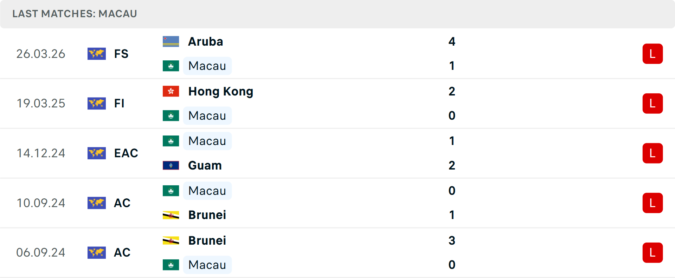The width and height of the screenshot is (675, 278).
Task: Click world map icon beside EAC
Action: click(x=97, y=153)
